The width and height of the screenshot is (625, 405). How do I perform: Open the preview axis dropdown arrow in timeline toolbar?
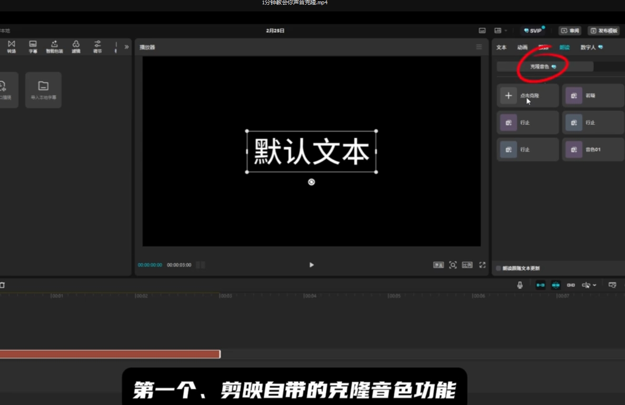[x=595, y=285]
